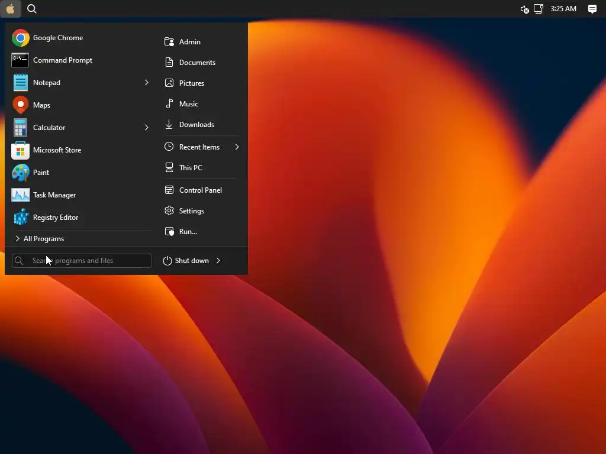
Task: Launch Calculator icon
Action: tap(21, 128)
